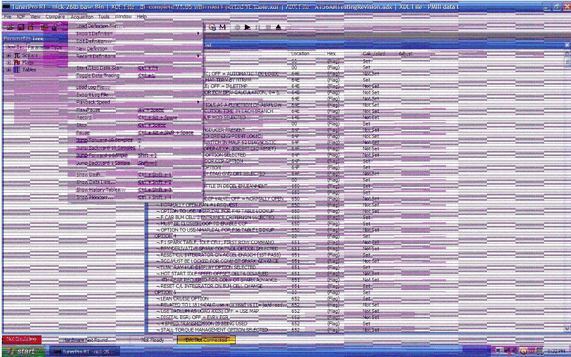Click the system tray clock
The height and width of the screenshot is (357, 571).
556,351
